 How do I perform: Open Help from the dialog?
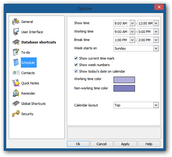(x=149, y=144)
